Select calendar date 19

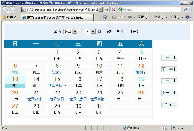(141, 79)
